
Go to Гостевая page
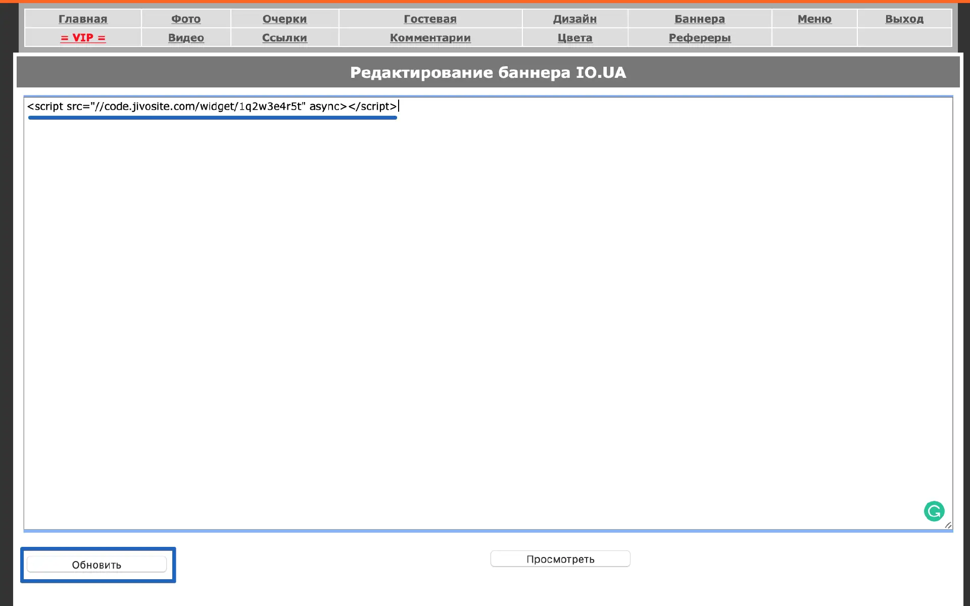430,19
